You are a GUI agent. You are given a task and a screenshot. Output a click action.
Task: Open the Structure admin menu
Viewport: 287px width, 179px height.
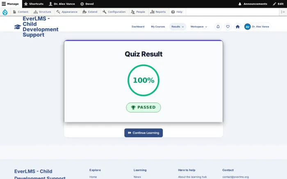point(42,12)
